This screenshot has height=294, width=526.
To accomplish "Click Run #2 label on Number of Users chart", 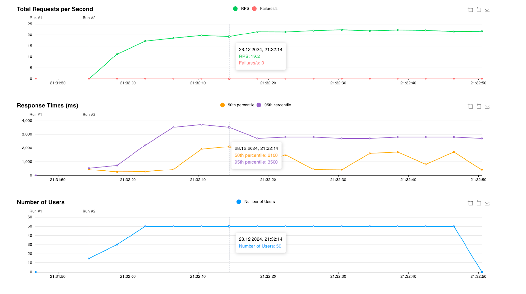I will [x=89, y=211].
